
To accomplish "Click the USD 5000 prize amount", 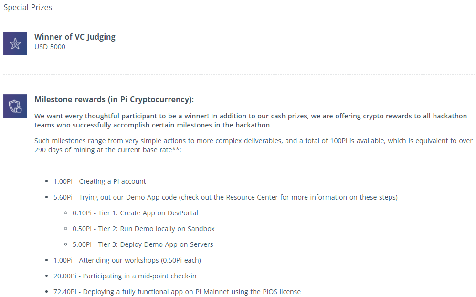I will pos(50,47).
